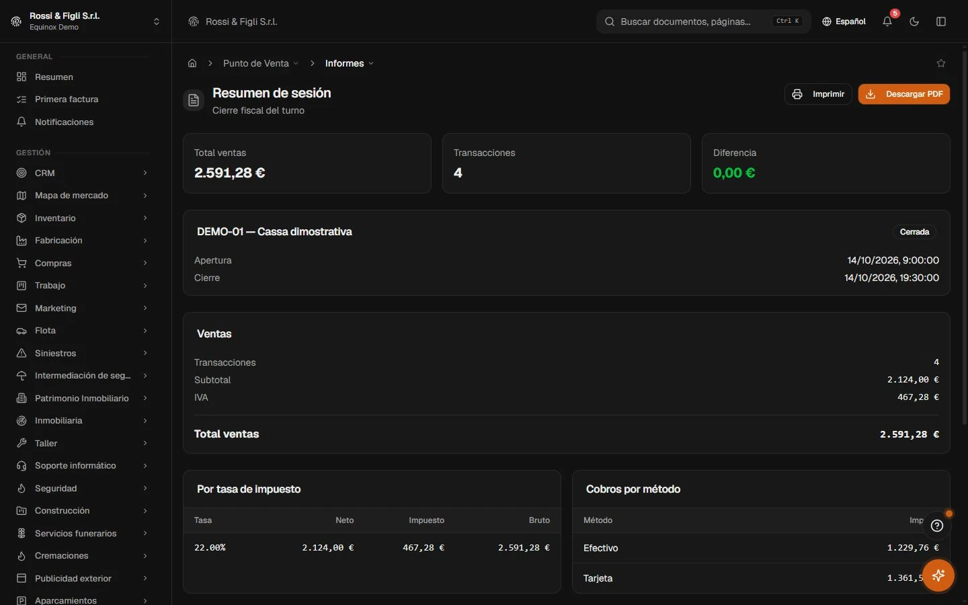
Task: Click the Seguridad flame icon
Action: (x=22, y=489)
